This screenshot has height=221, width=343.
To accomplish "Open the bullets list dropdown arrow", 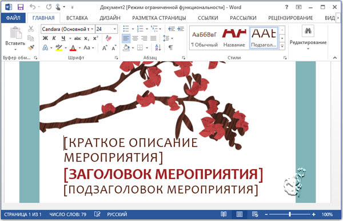I will 133,29.
